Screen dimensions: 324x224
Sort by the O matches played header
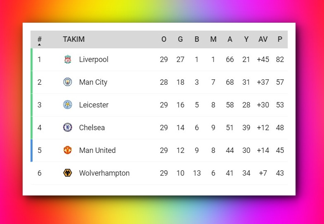pos(164,39)
